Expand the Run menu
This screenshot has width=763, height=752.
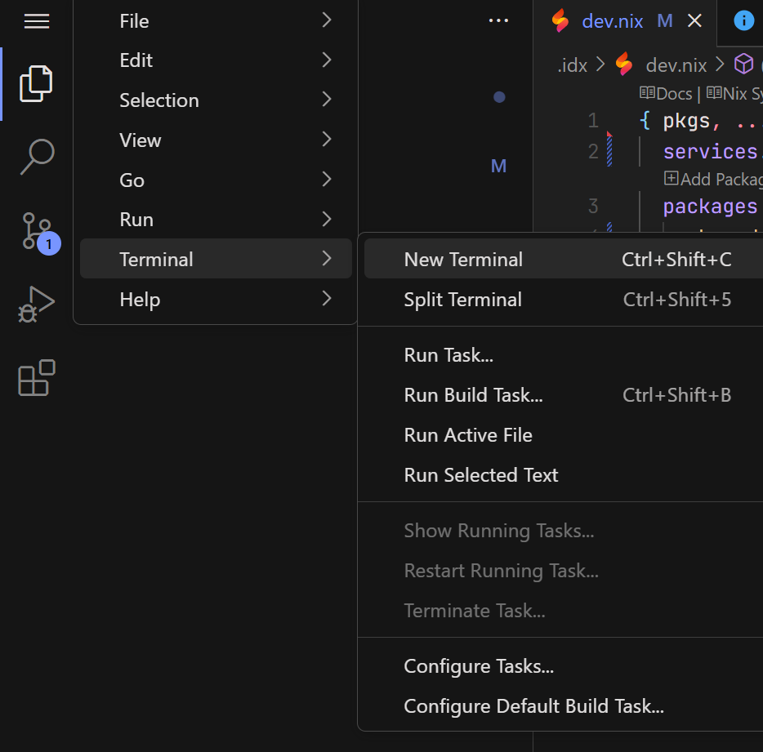click(216, 220)
